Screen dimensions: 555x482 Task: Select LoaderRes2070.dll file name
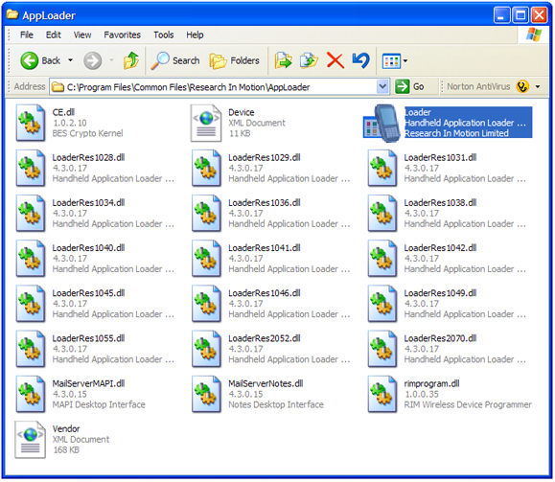[x=440, y=338]
